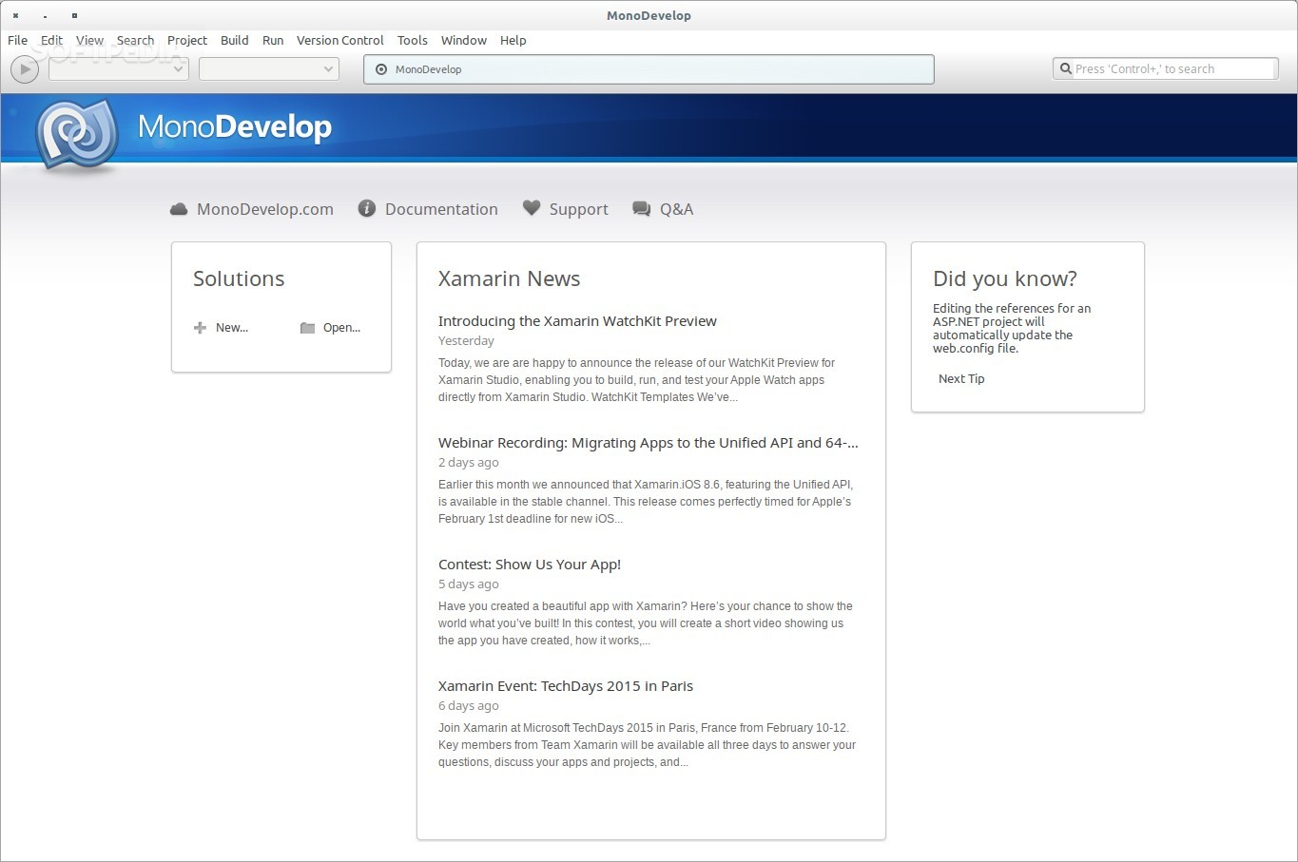The height and width of the screenshot is (862, 1298).
Task: Open the Documentation link
Action: coord(441,209)
